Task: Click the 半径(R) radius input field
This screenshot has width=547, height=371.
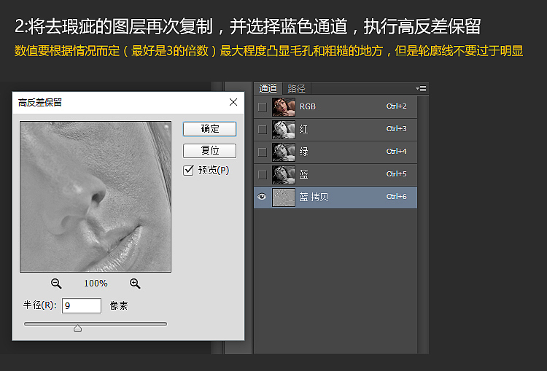Action: tap(82, 306)
